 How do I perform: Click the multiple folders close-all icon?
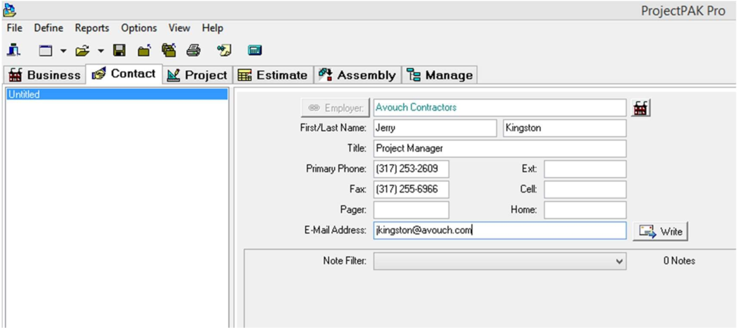169,51
